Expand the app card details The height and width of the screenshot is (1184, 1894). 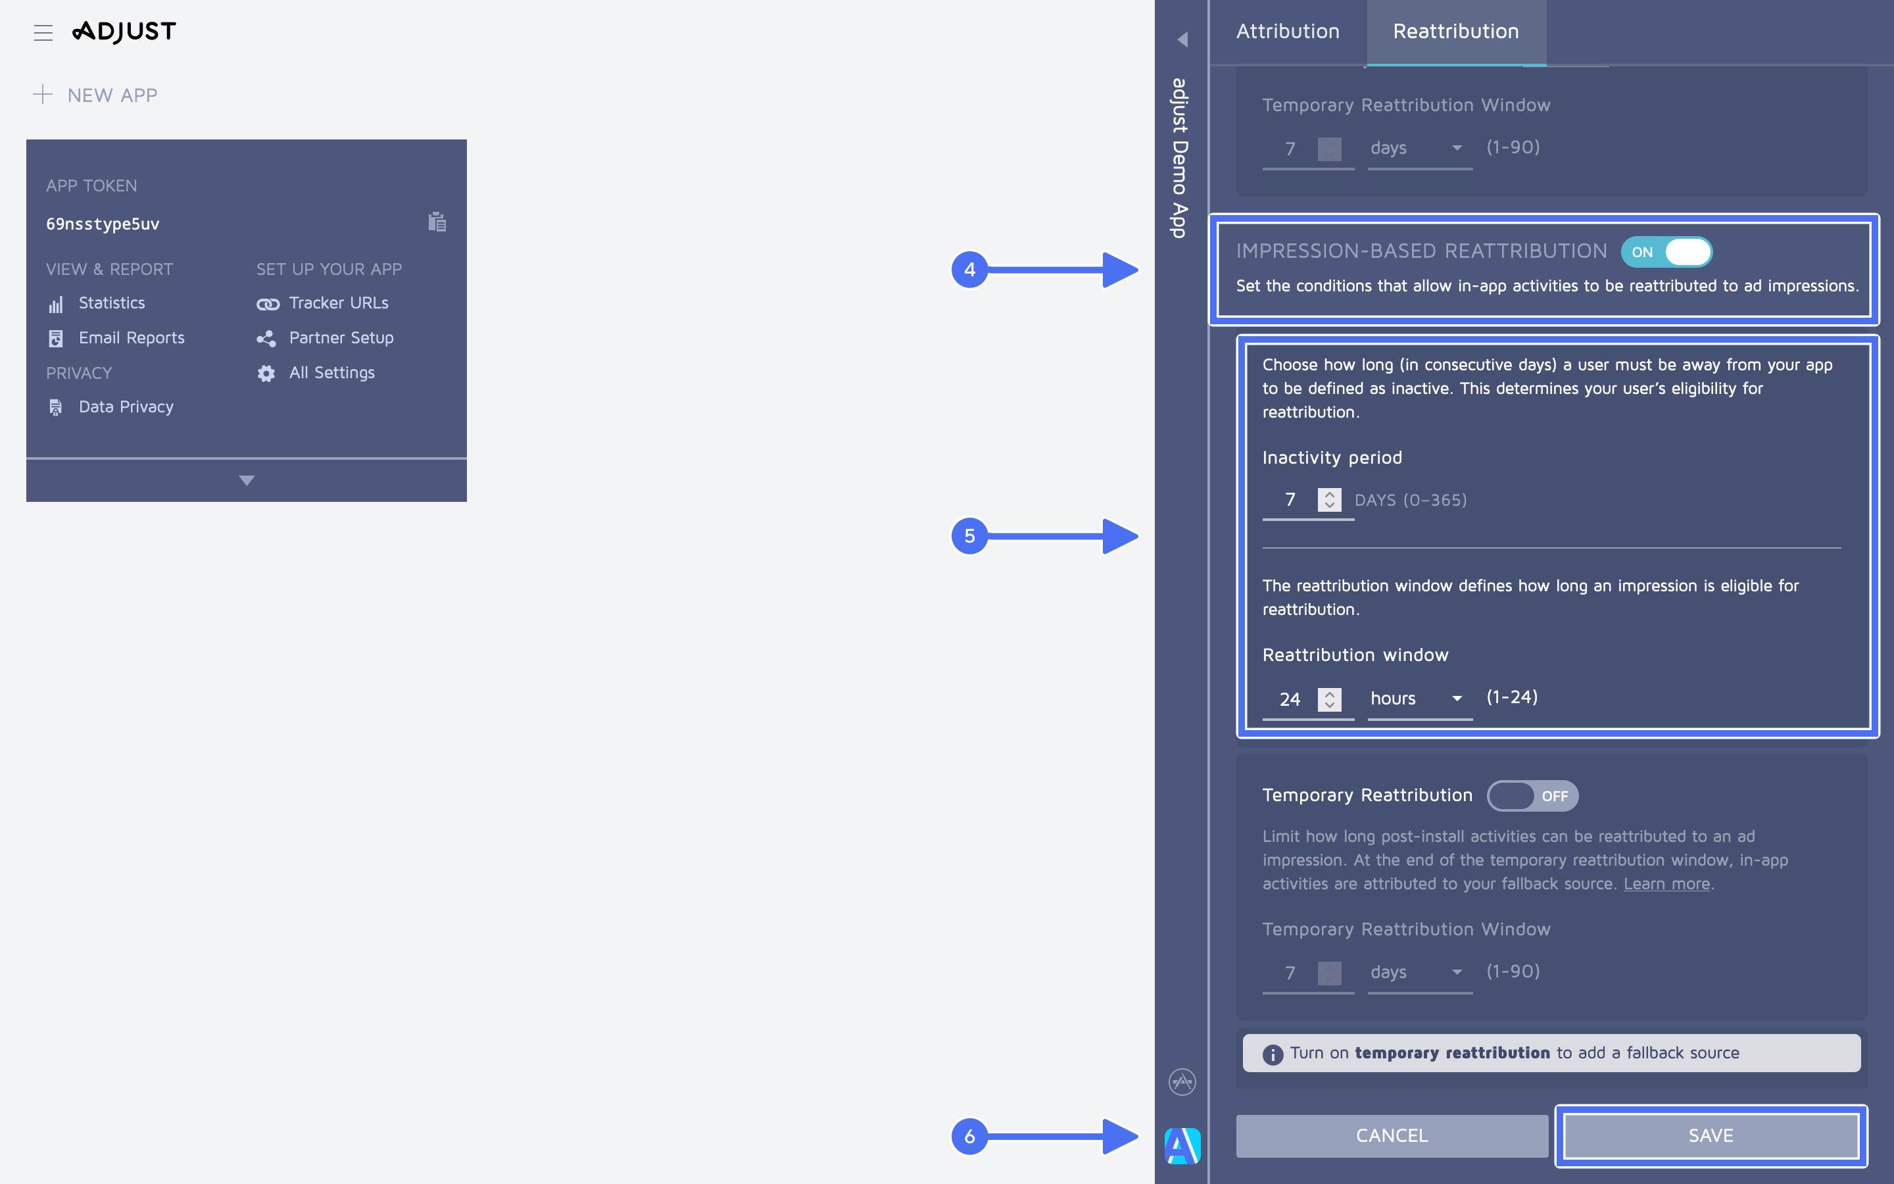(x=246, y=480)
